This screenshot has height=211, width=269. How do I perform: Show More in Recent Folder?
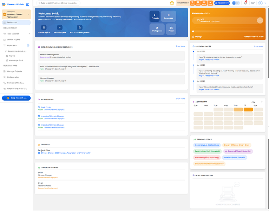(180, 98)
